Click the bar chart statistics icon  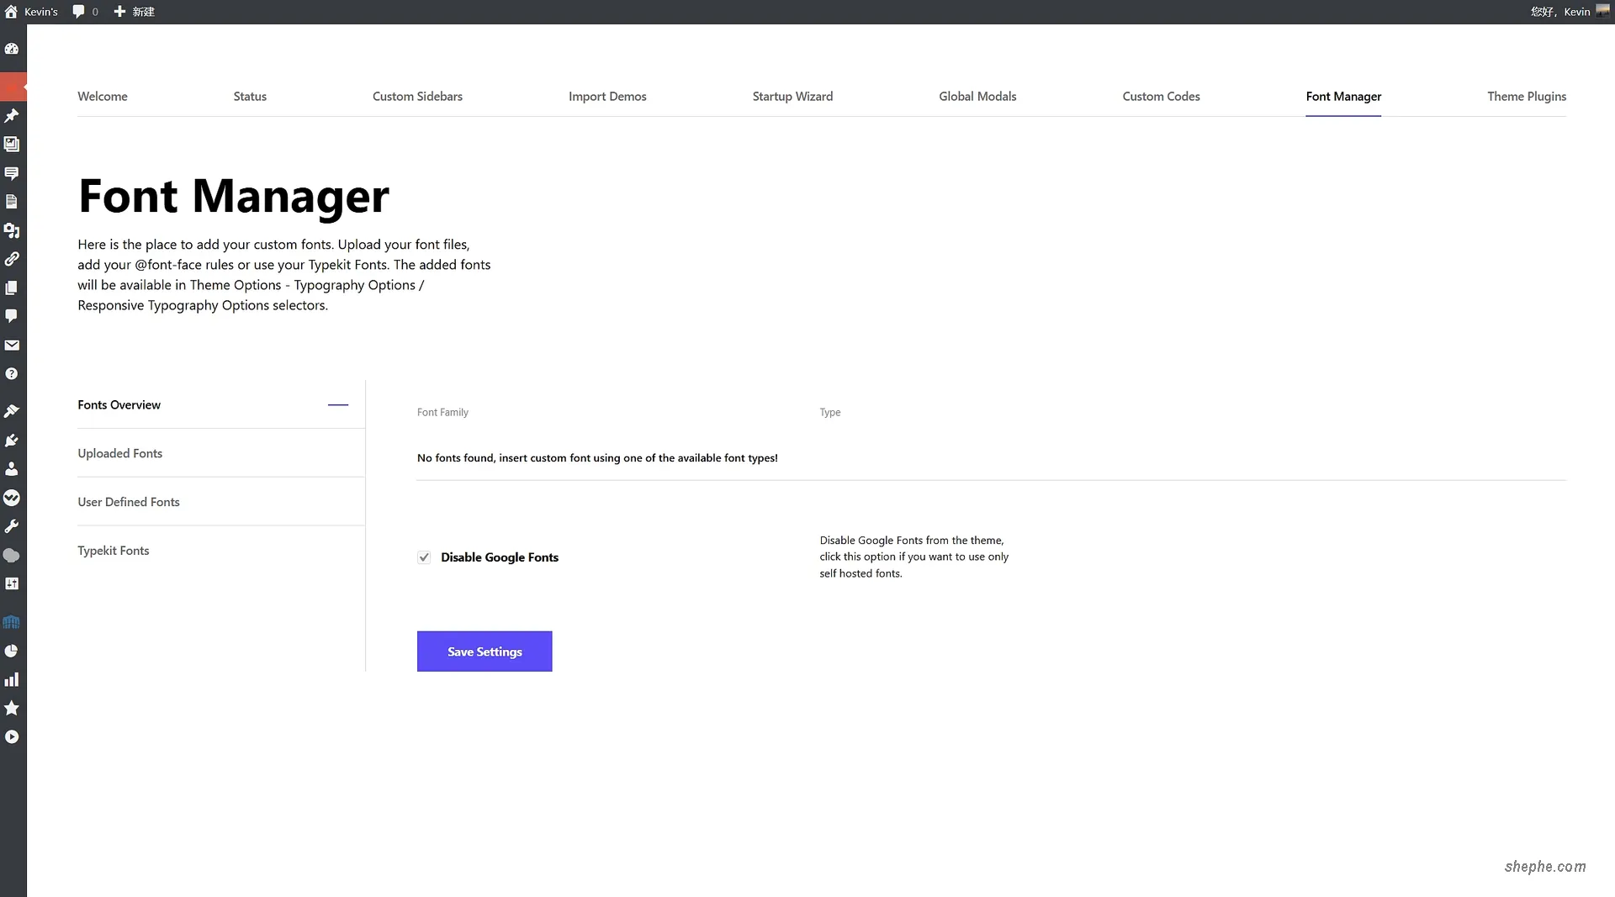coord(12,679)
